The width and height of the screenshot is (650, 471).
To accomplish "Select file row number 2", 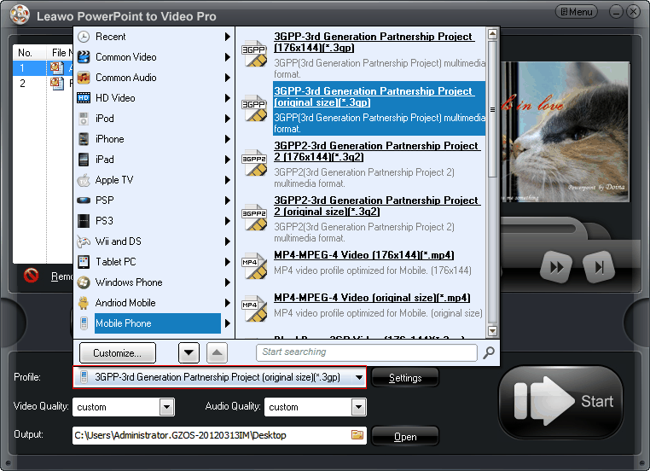I will (43, 84).
